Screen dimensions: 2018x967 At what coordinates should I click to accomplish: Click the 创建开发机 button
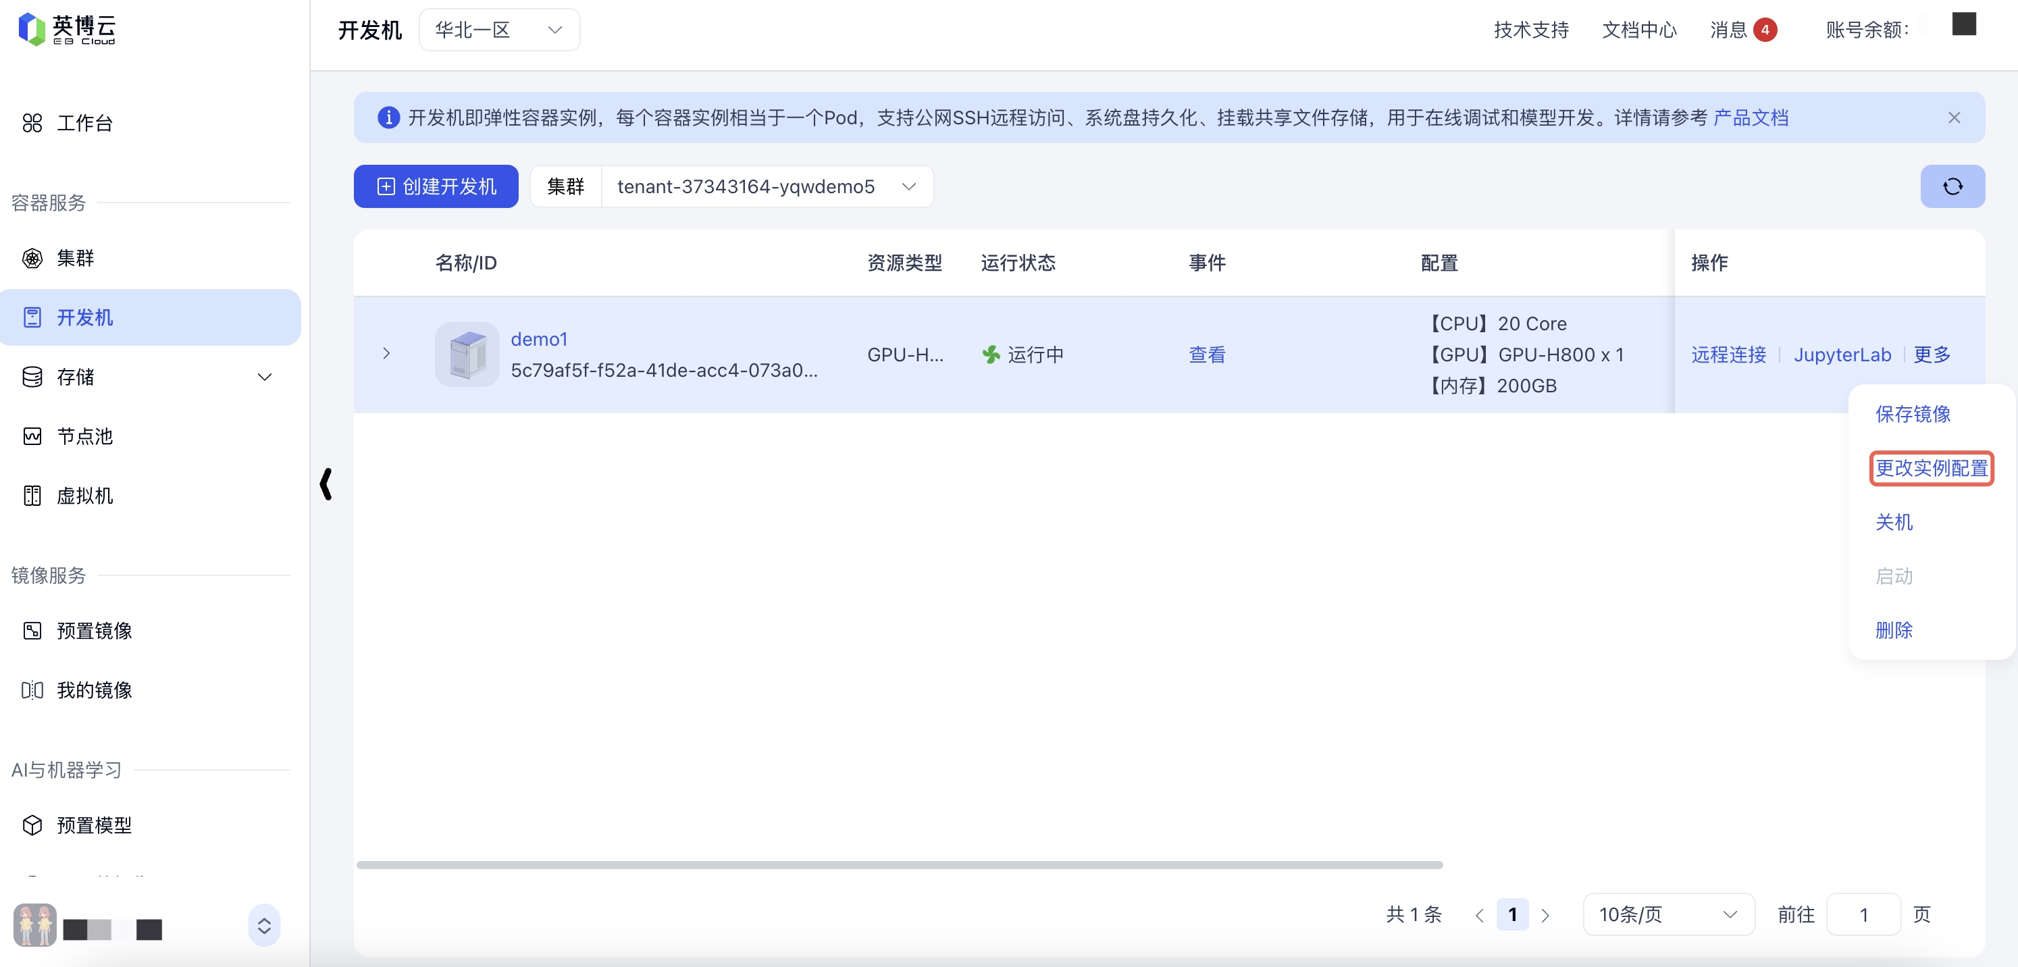pos(436,186)
